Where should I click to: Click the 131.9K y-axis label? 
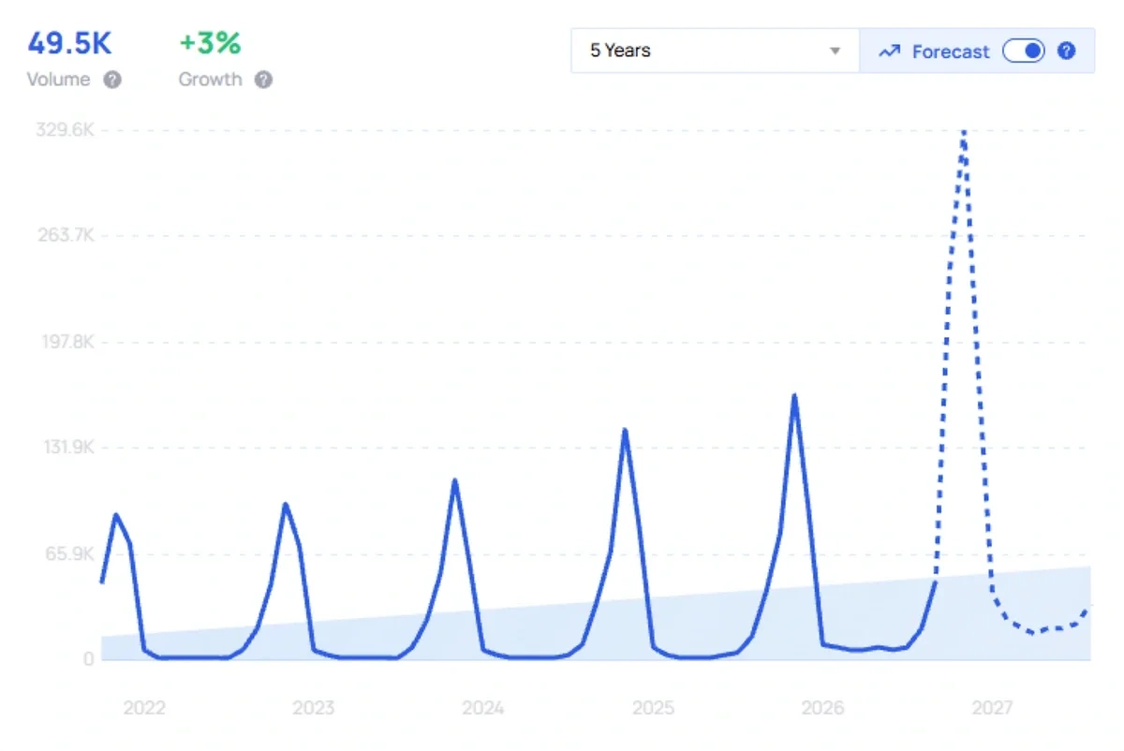(67, 447)
